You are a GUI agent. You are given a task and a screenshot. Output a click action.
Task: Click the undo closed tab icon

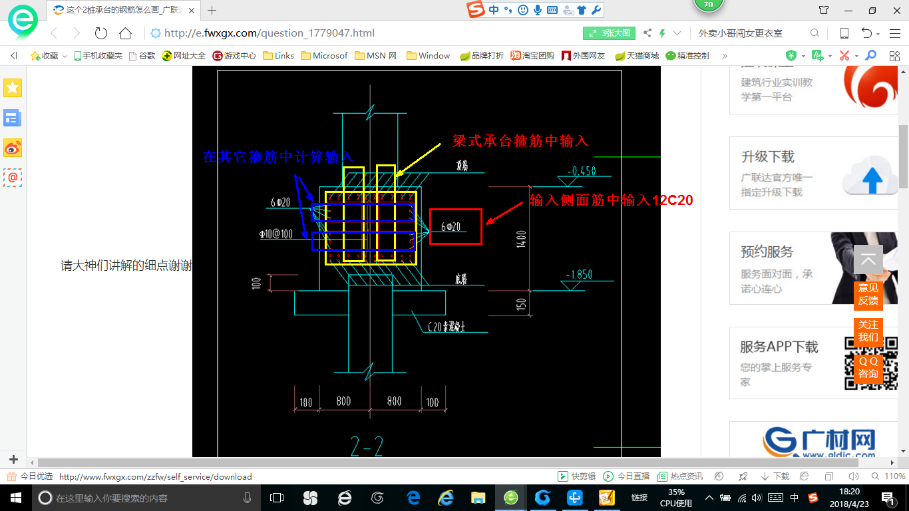pos(866,33)
